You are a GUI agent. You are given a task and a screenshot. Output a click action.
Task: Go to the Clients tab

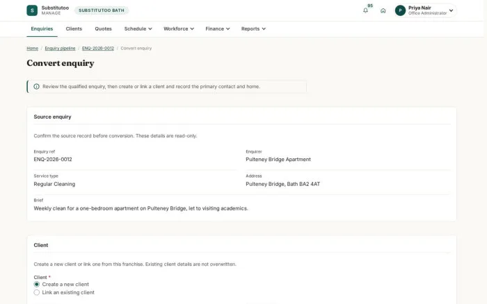click(x=74, y=29)
